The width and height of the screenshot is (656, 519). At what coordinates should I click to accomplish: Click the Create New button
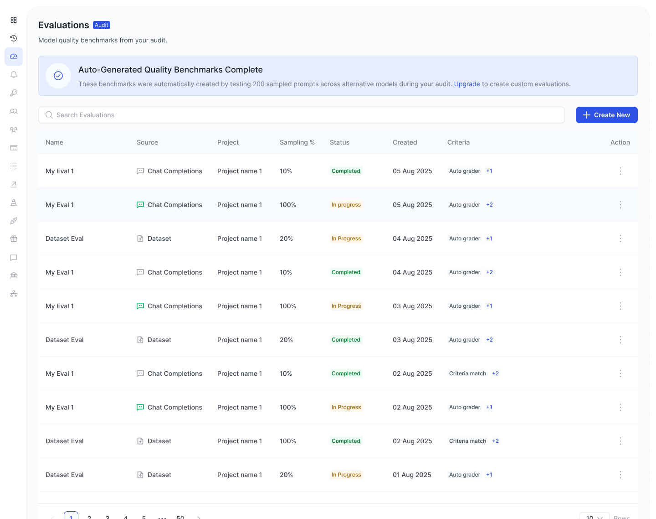(x=606, y=115)
